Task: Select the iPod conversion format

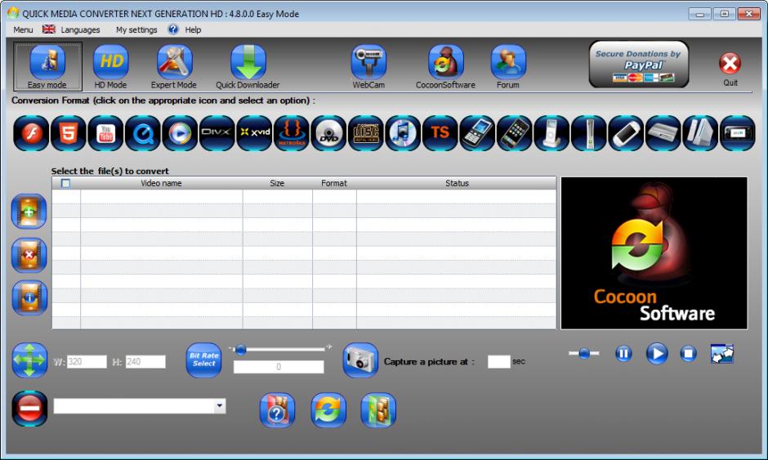Action: pos(551,132)
